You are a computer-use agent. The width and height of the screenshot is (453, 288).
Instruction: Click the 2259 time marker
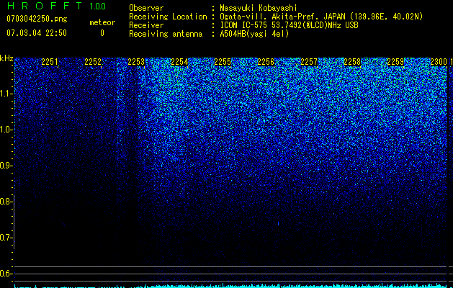(x=395, y=62)
